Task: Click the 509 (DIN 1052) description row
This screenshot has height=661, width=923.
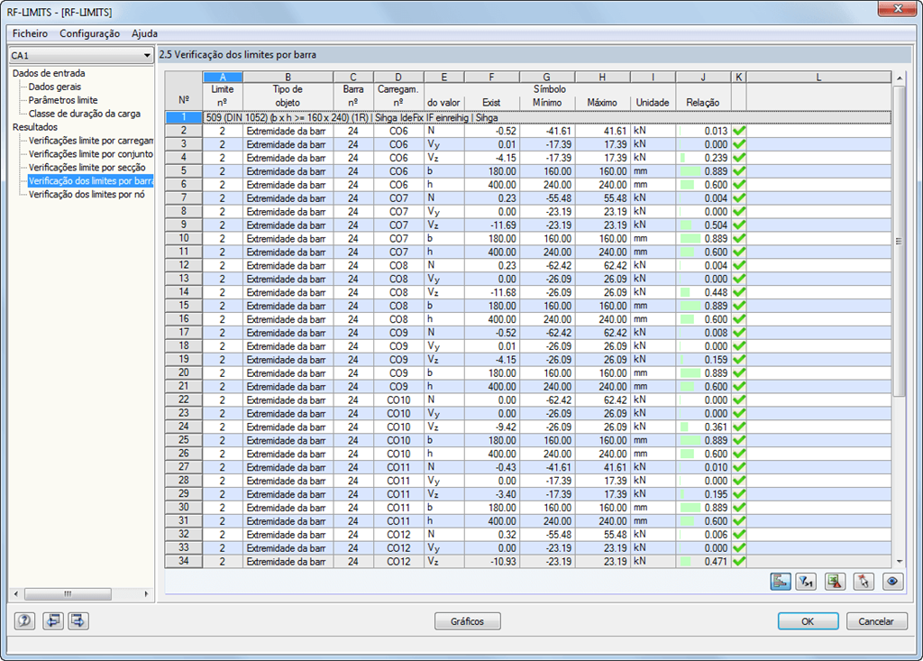Action: (547, 117)
